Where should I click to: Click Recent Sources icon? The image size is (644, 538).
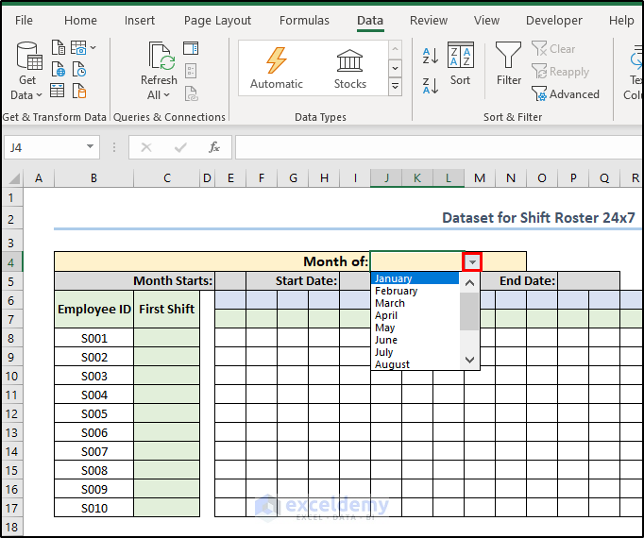point(79,70)
